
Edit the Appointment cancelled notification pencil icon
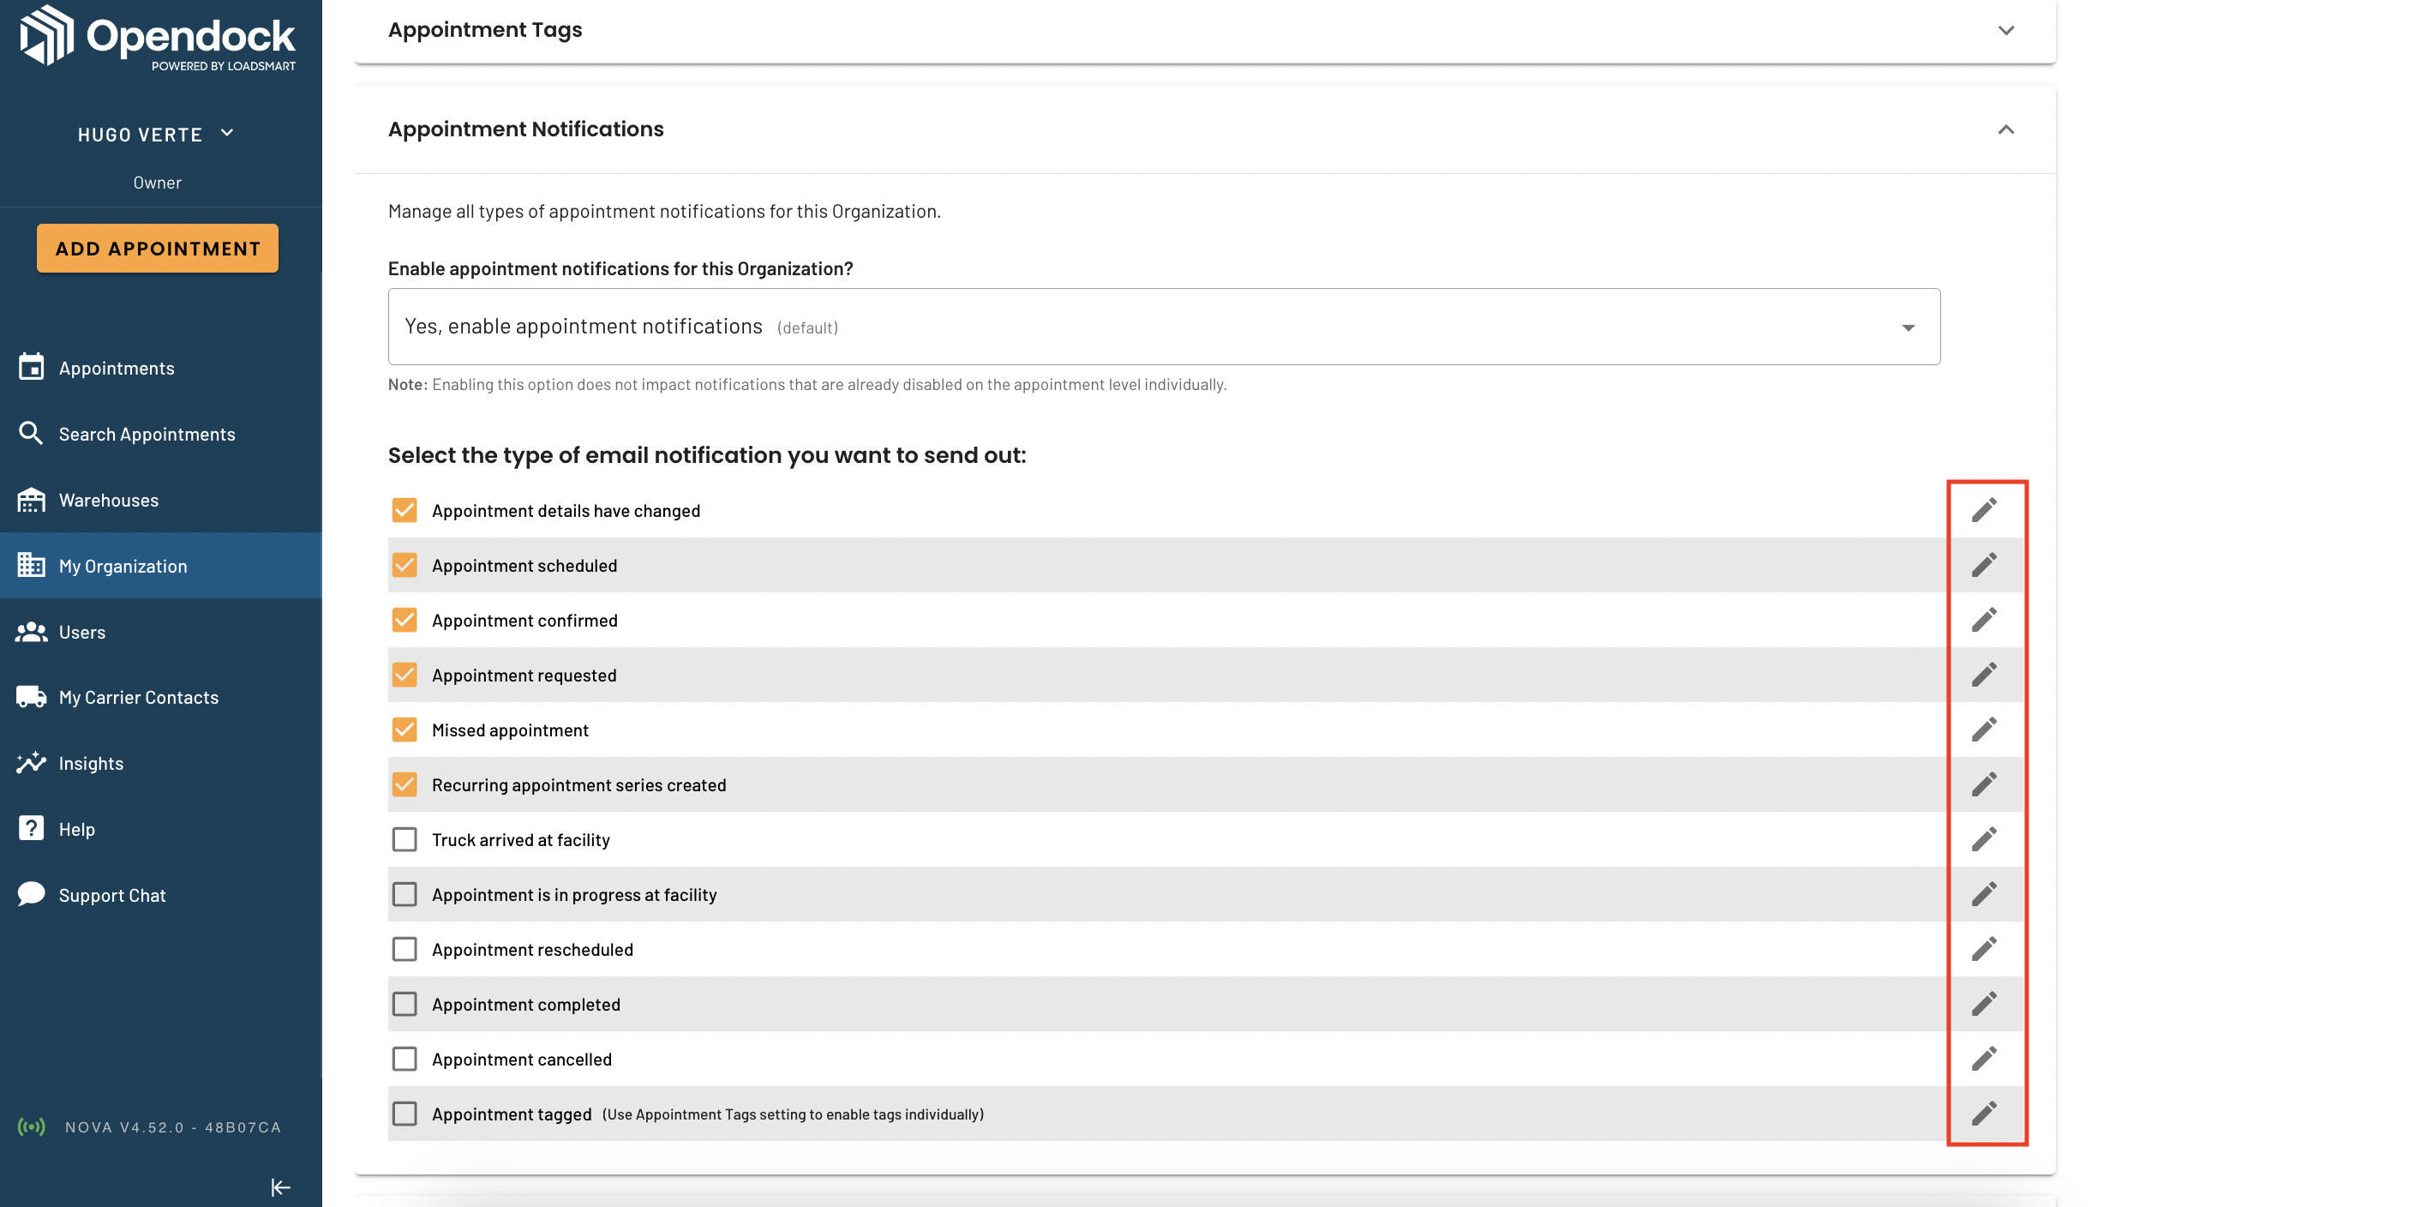click(x=1984, y=1059)
